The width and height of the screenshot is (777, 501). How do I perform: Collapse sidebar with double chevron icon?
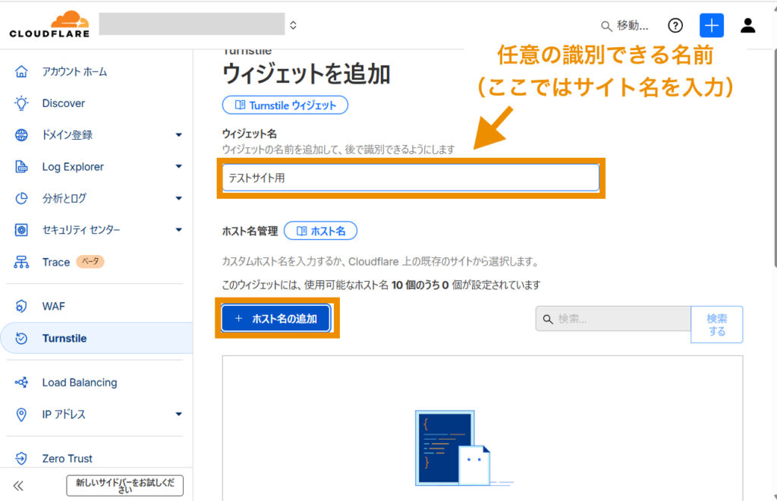coord(18,486)
